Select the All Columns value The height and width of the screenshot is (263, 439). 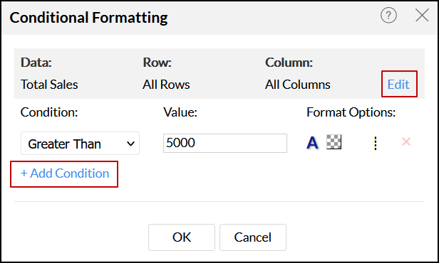298,85
